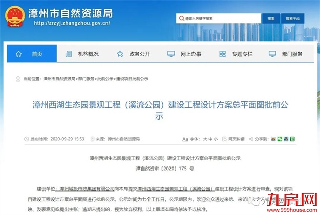Set font size to 大
320x215 pixels.
coord(205,139)
